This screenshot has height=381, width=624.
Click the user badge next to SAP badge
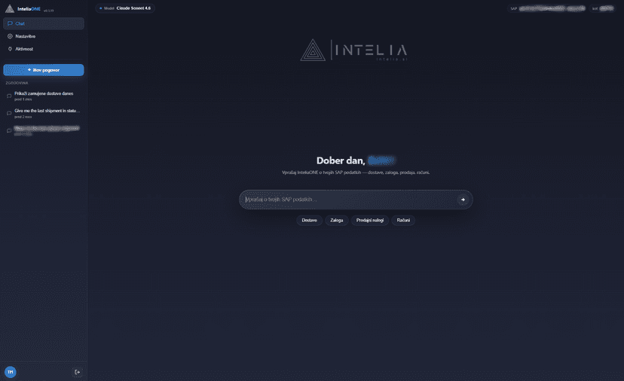coord(602,8)
